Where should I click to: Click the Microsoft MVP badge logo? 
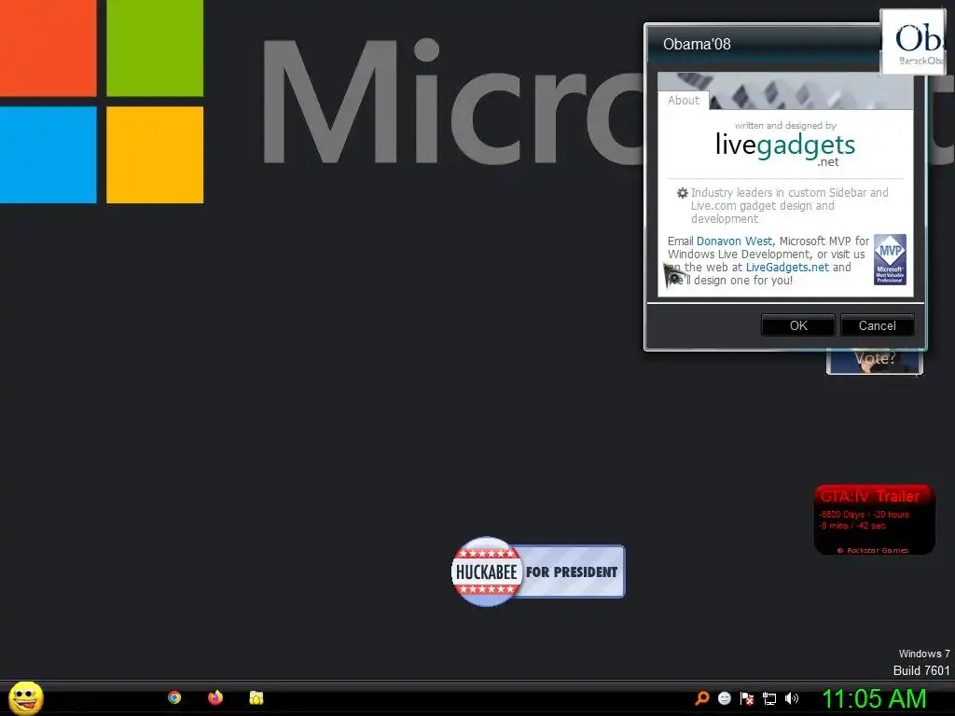[890, 259]
